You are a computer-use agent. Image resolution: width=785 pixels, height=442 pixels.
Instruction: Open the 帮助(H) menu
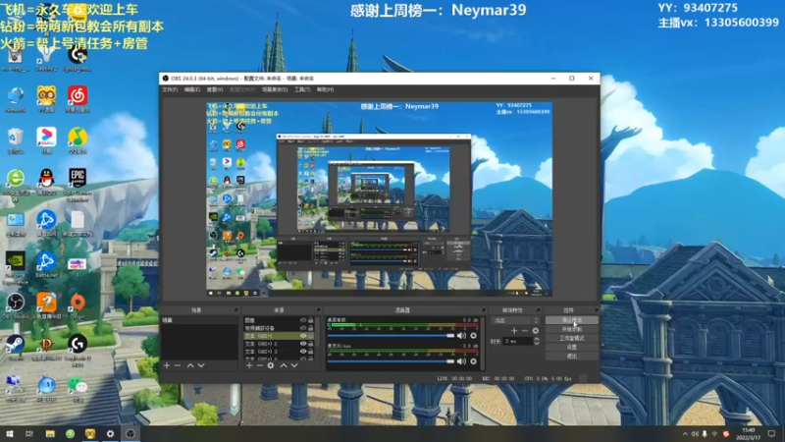pyautogui.click(x=325, y=89)
